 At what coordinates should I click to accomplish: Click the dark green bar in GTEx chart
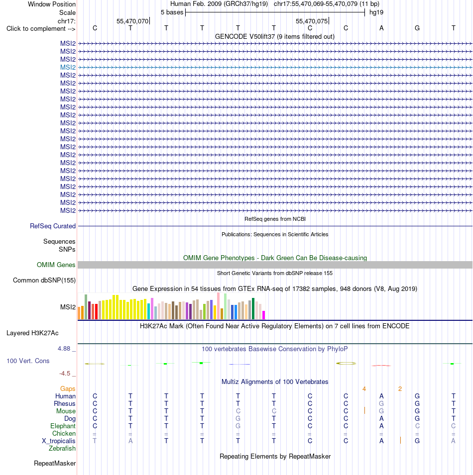pos(253,309)
